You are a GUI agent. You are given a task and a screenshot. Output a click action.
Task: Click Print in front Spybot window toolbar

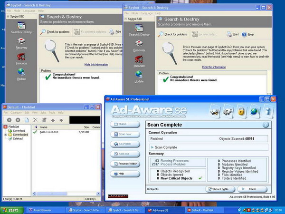(x=233, y=34)
